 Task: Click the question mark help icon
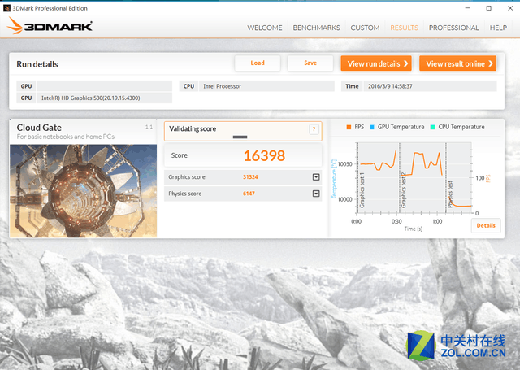click(x=314, y=129)
